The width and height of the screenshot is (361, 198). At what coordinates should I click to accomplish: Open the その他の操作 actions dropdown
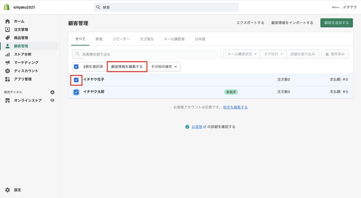pyautogui.click(x=164, y=67)
